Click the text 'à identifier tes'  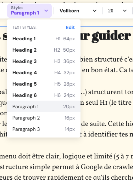tap(106, 134)
